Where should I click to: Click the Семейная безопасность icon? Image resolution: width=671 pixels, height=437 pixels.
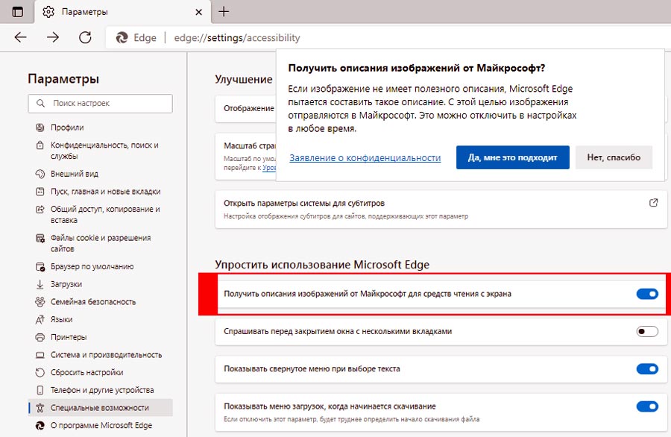pyautogui.click(x=40, y=302)
